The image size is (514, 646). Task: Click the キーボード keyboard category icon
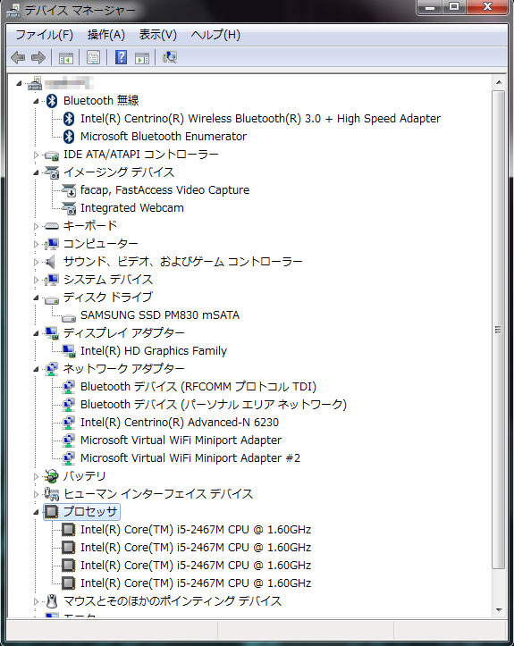click(52, 226)
